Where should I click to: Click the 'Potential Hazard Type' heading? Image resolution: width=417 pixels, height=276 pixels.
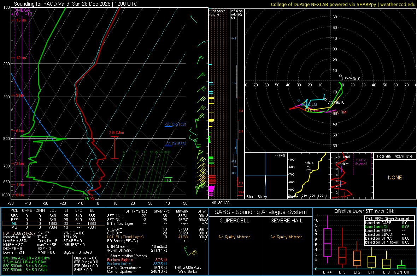395,156
